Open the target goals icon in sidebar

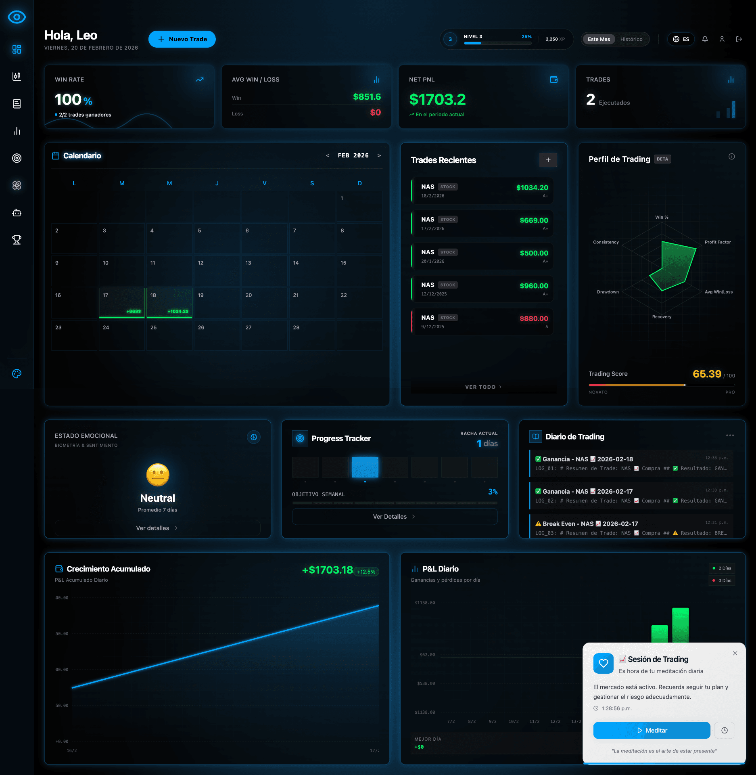pos(17,158)
